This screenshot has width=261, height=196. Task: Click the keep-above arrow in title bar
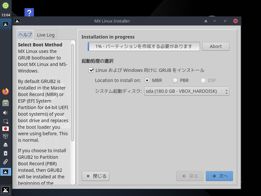point(206,21)
